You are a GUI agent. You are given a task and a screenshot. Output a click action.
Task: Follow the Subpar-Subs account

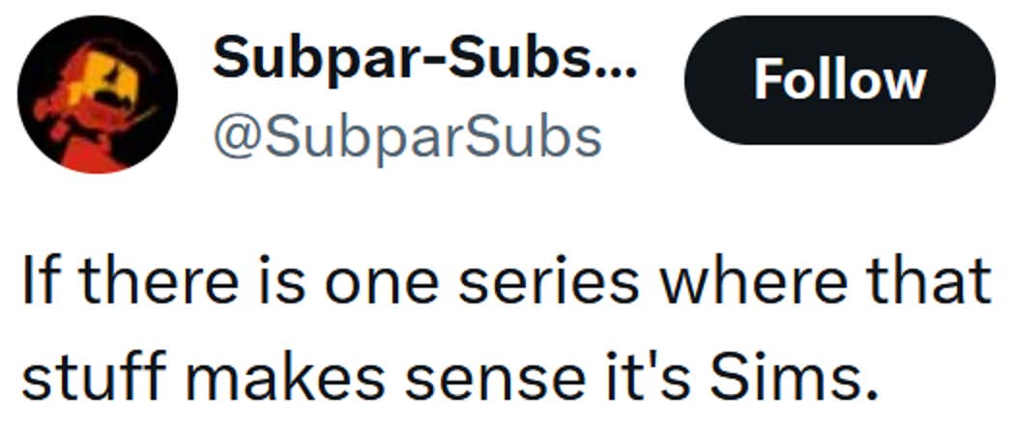point(839,80)
